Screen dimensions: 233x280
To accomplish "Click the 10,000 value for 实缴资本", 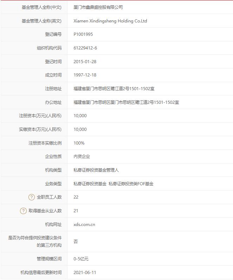I will (x=80, y=129).
